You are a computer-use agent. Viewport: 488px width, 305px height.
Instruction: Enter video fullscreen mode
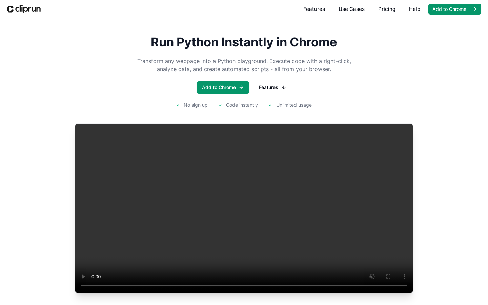tap(388, 277)
